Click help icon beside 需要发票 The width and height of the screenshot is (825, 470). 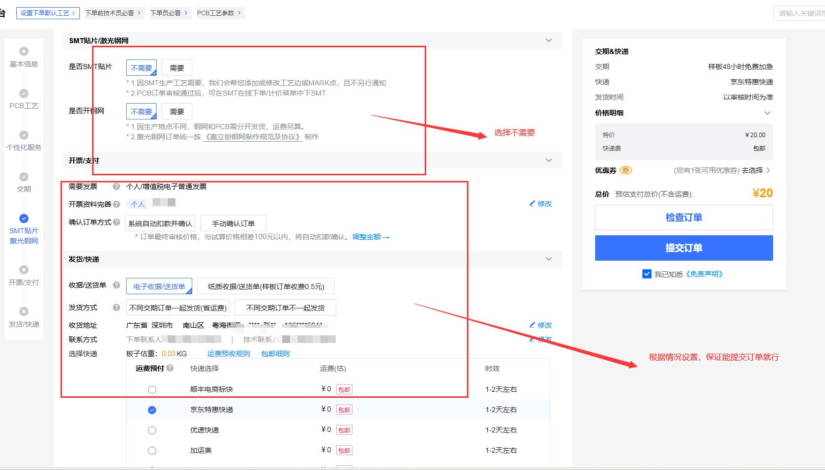point(116,186)
